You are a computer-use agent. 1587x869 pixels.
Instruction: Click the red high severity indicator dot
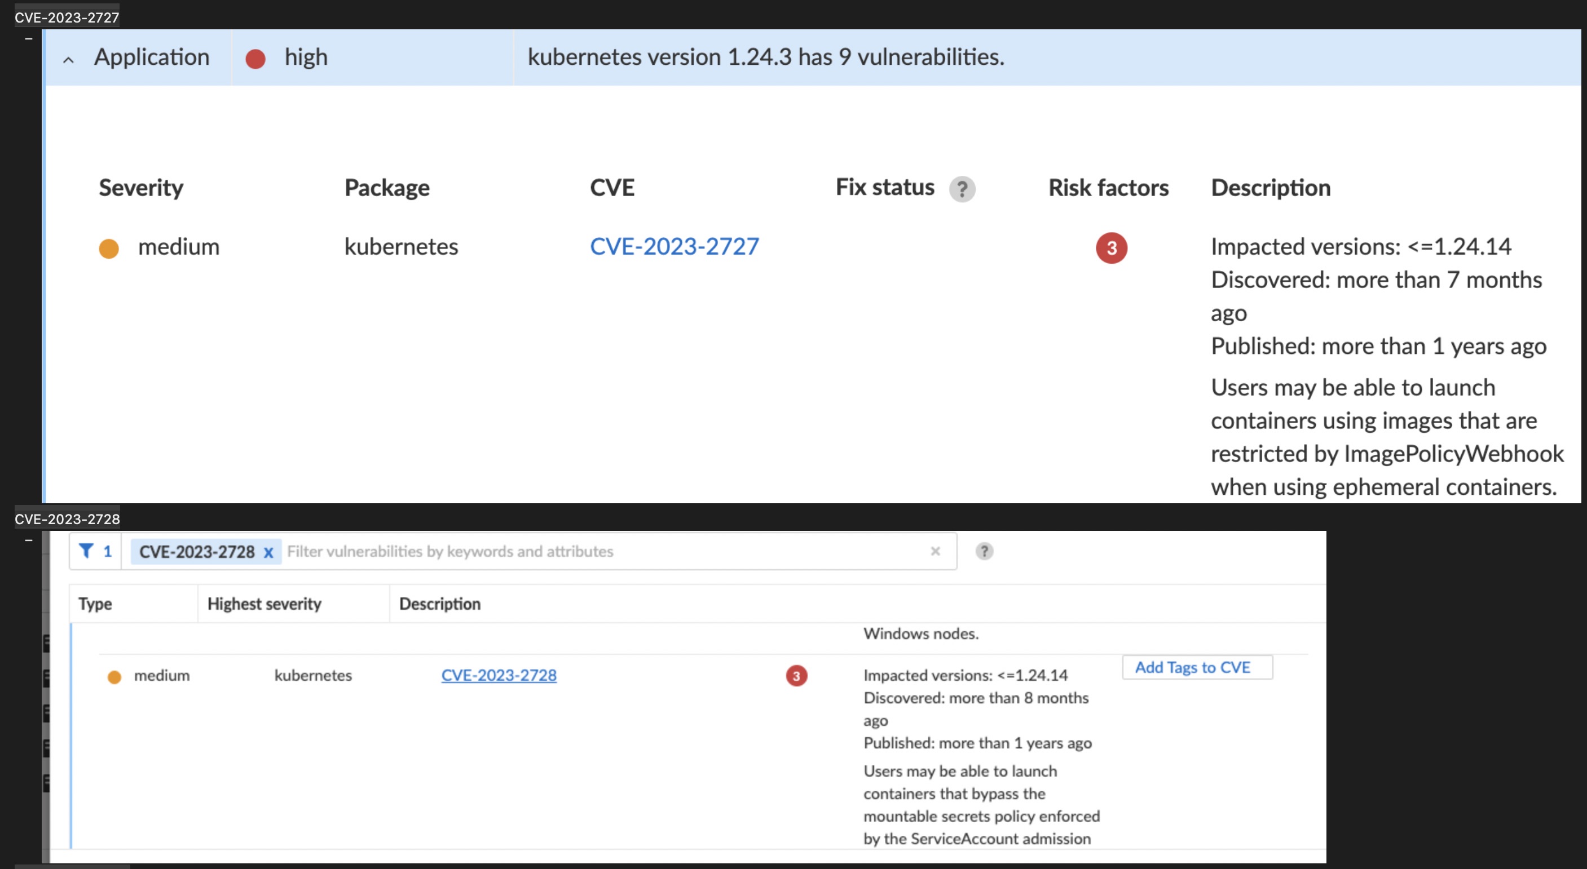coord(255,59)
